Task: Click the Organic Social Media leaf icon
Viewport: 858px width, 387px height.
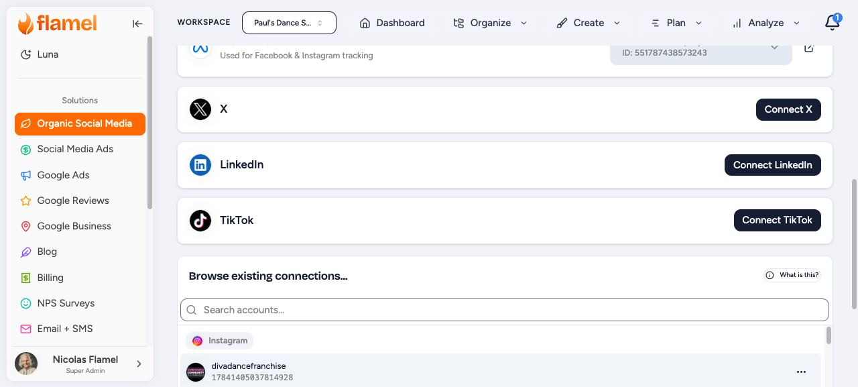Action: [26, 123]
